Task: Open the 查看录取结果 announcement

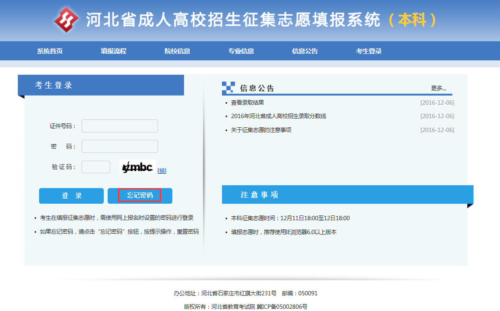Action: click(247, 103)
